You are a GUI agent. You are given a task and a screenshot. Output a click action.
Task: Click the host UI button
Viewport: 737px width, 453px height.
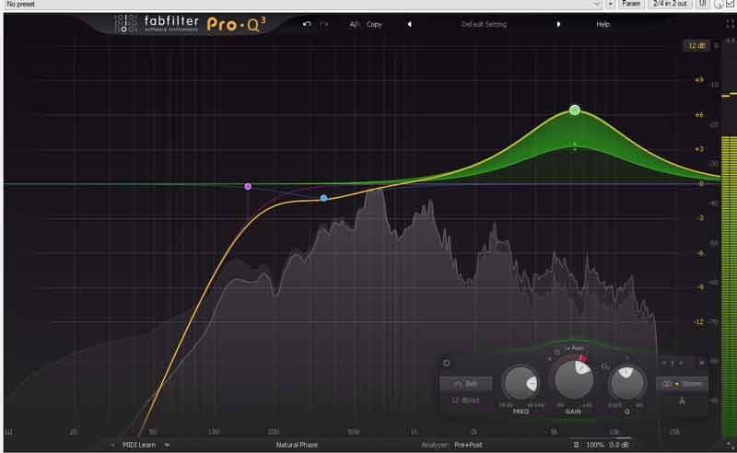(702, 4)
